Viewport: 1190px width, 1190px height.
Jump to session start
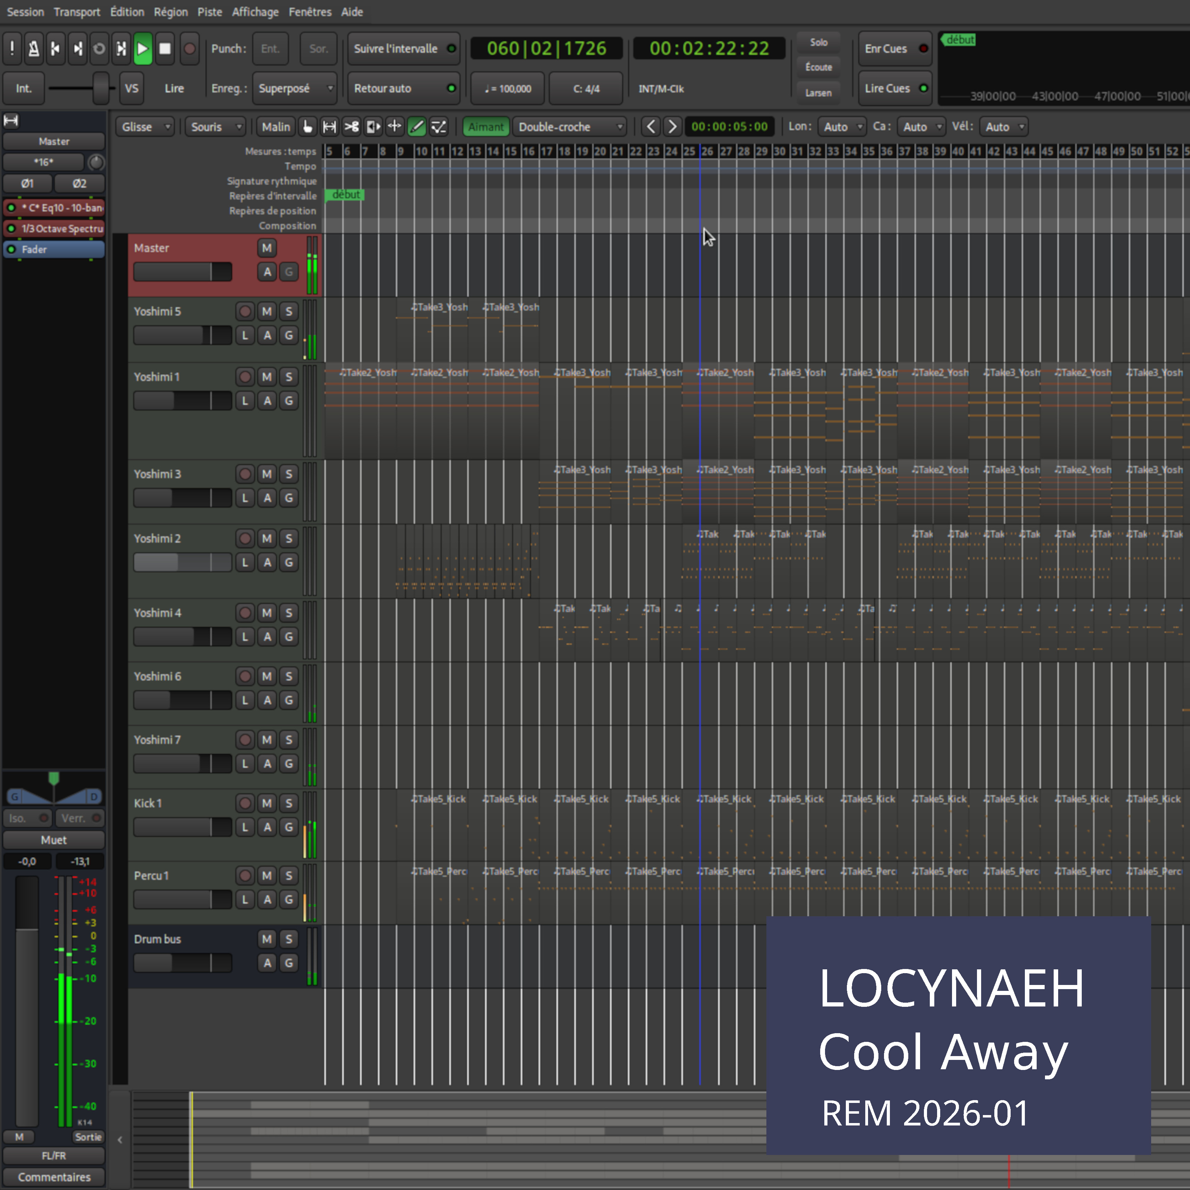point(56,49)
